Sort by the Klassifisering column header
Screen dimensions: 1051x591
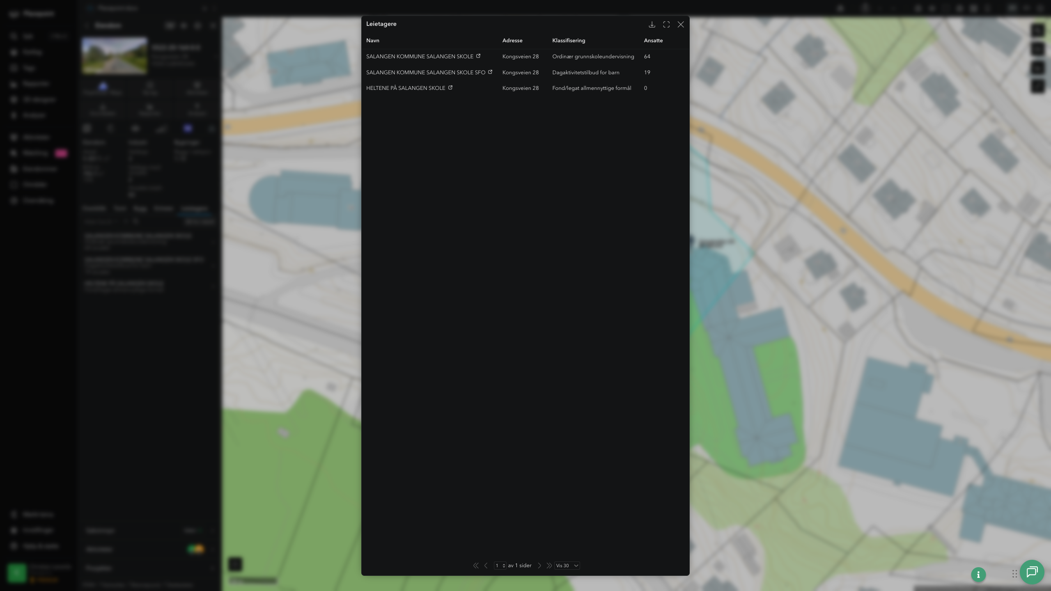569,40
